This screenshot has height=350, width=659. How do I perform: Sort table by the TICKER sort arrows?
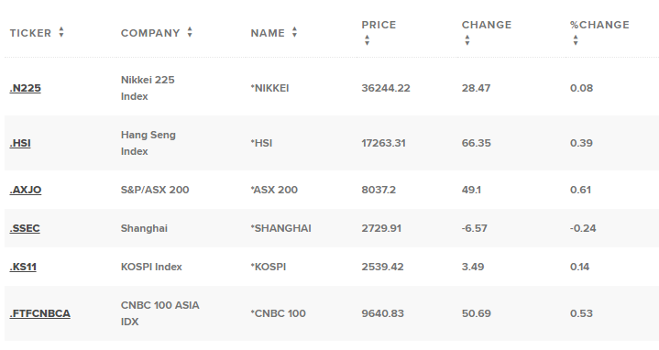point(61,32)
